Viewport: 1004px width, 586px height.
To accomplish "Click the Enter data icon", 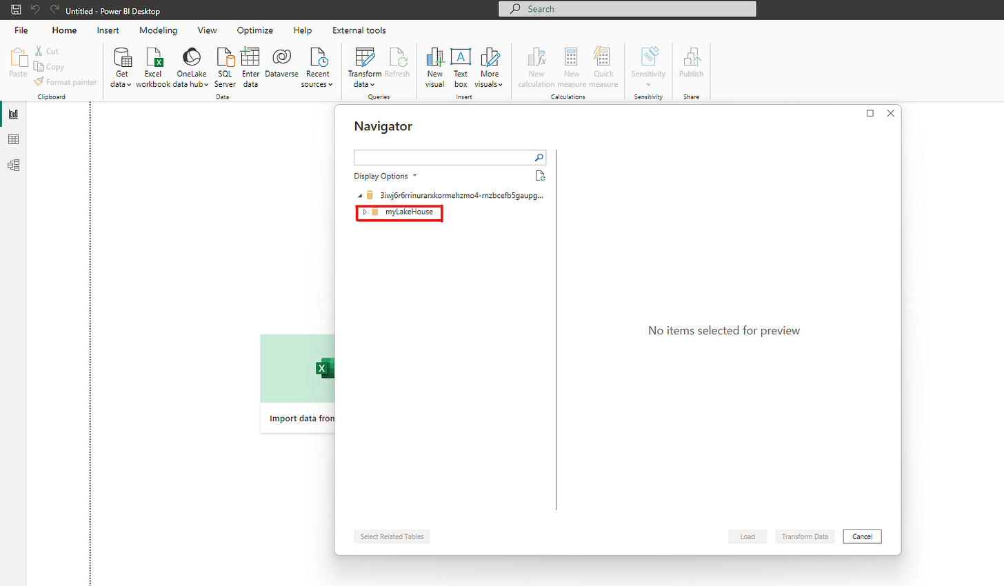I will [x=250, y=65].
